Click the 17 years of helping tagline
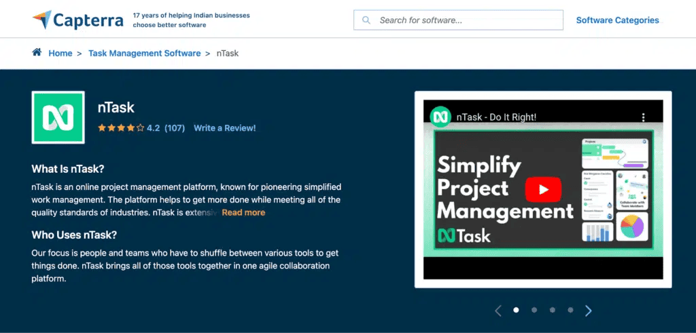 pyautogui.click(x=191, y=20)
